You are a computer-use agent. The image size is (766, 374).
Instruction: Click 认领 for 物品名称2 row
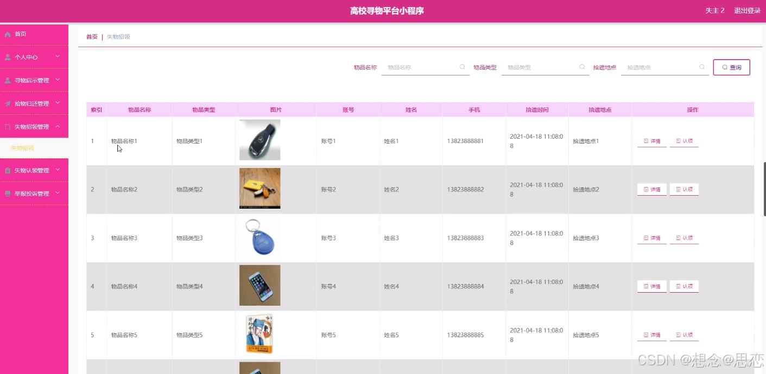[x=684, y=190]
